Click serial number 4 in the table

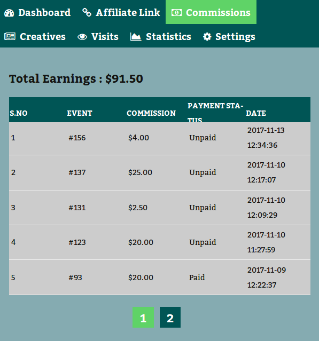13,242
